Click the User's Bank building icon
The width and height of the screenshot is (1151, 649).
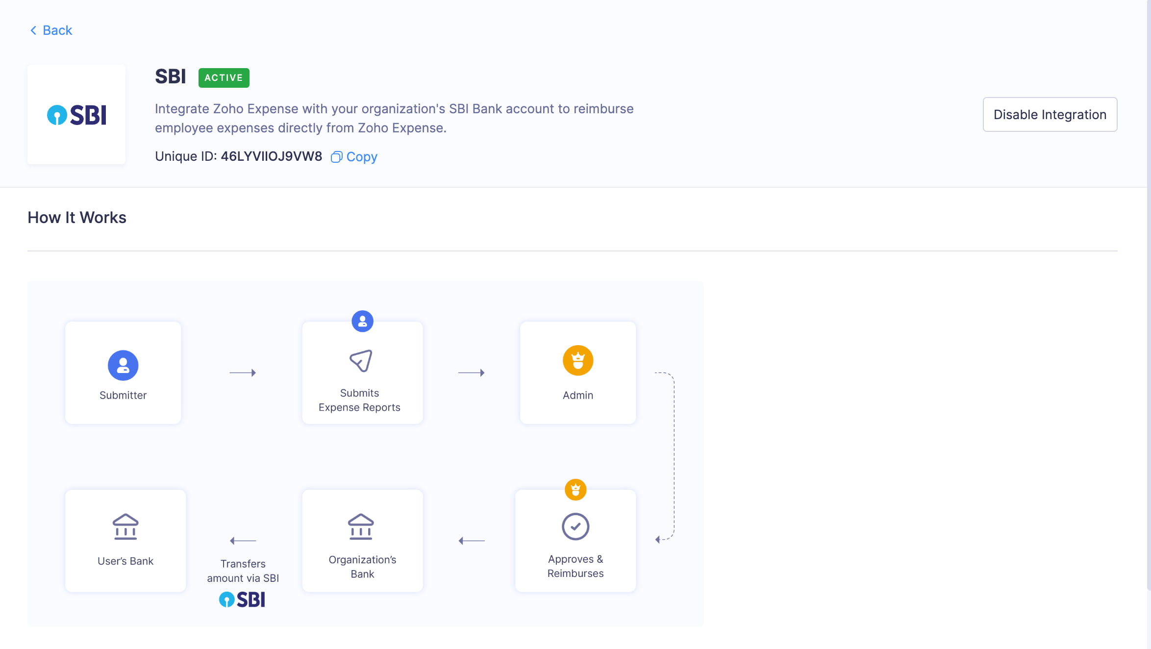pos(125,527)
